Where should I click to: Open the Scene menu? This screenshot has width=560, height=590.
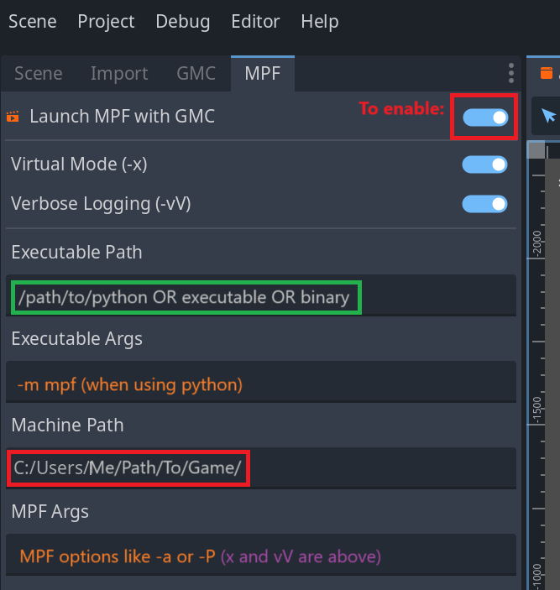(32, 21)
